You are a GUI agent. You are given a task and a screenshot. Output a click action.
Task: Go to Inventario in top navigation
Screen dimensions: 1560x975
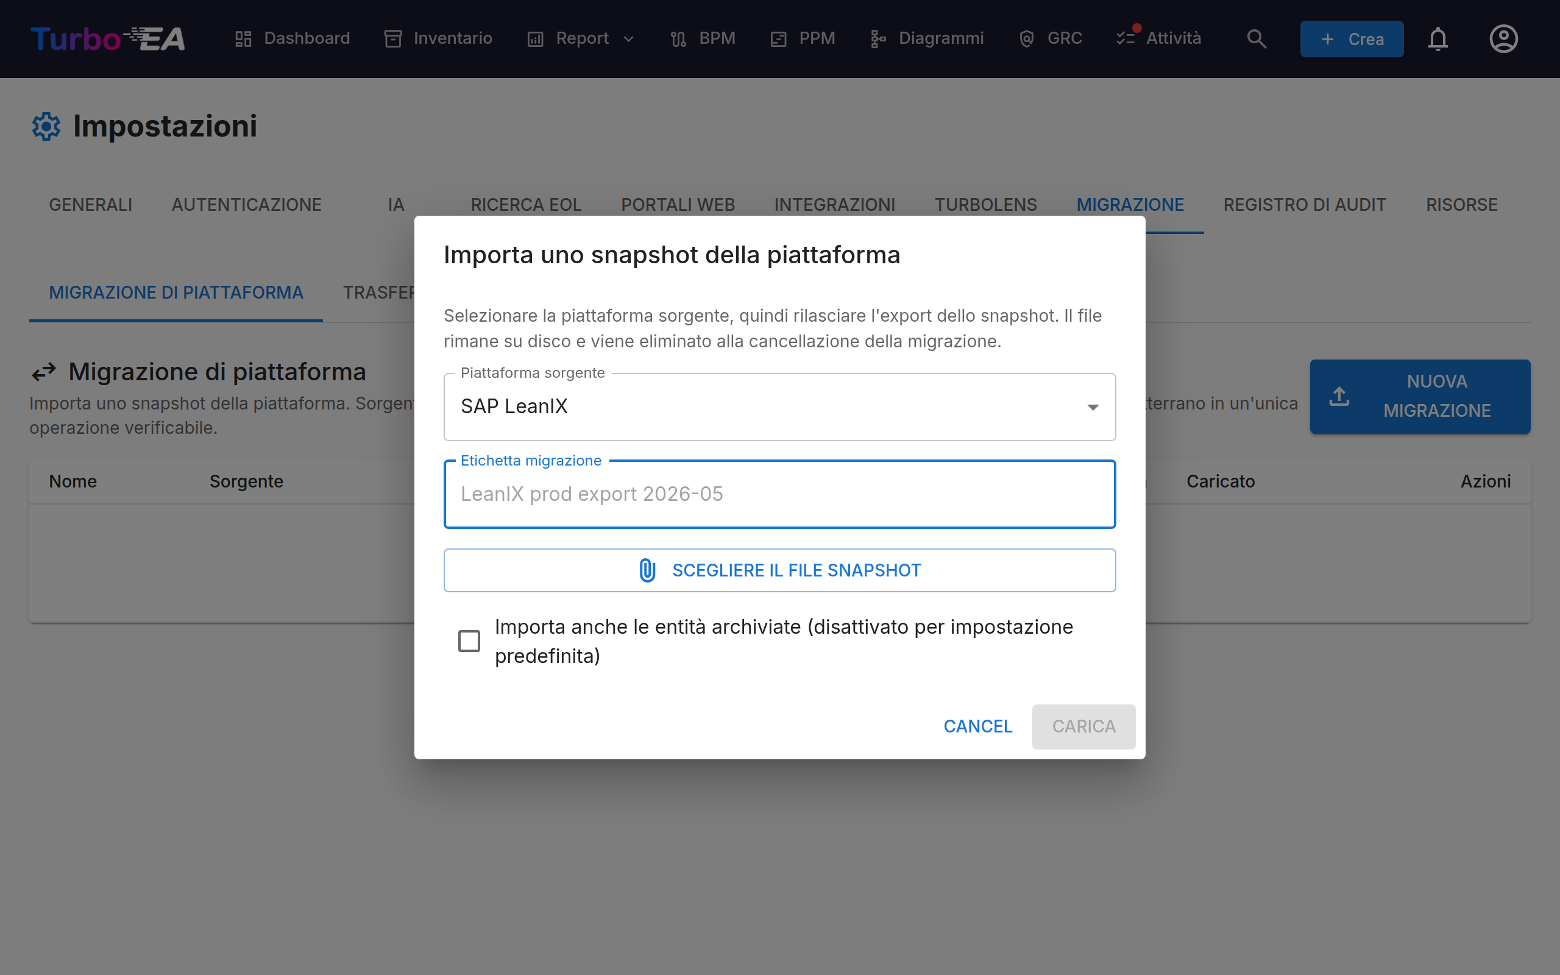pyautogui.click(x=438, y=38)
